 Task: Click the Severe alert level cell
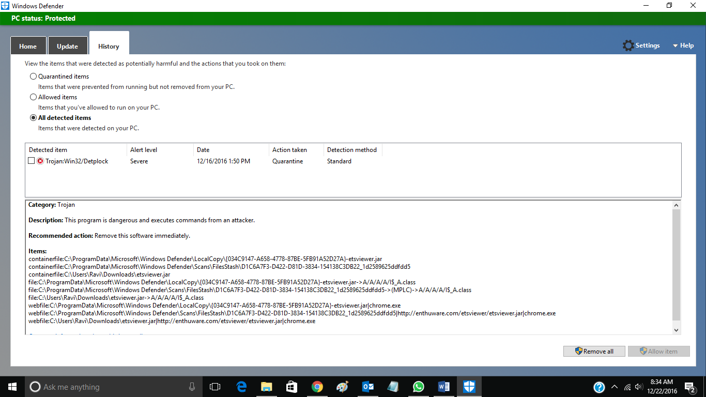(139, 161)
